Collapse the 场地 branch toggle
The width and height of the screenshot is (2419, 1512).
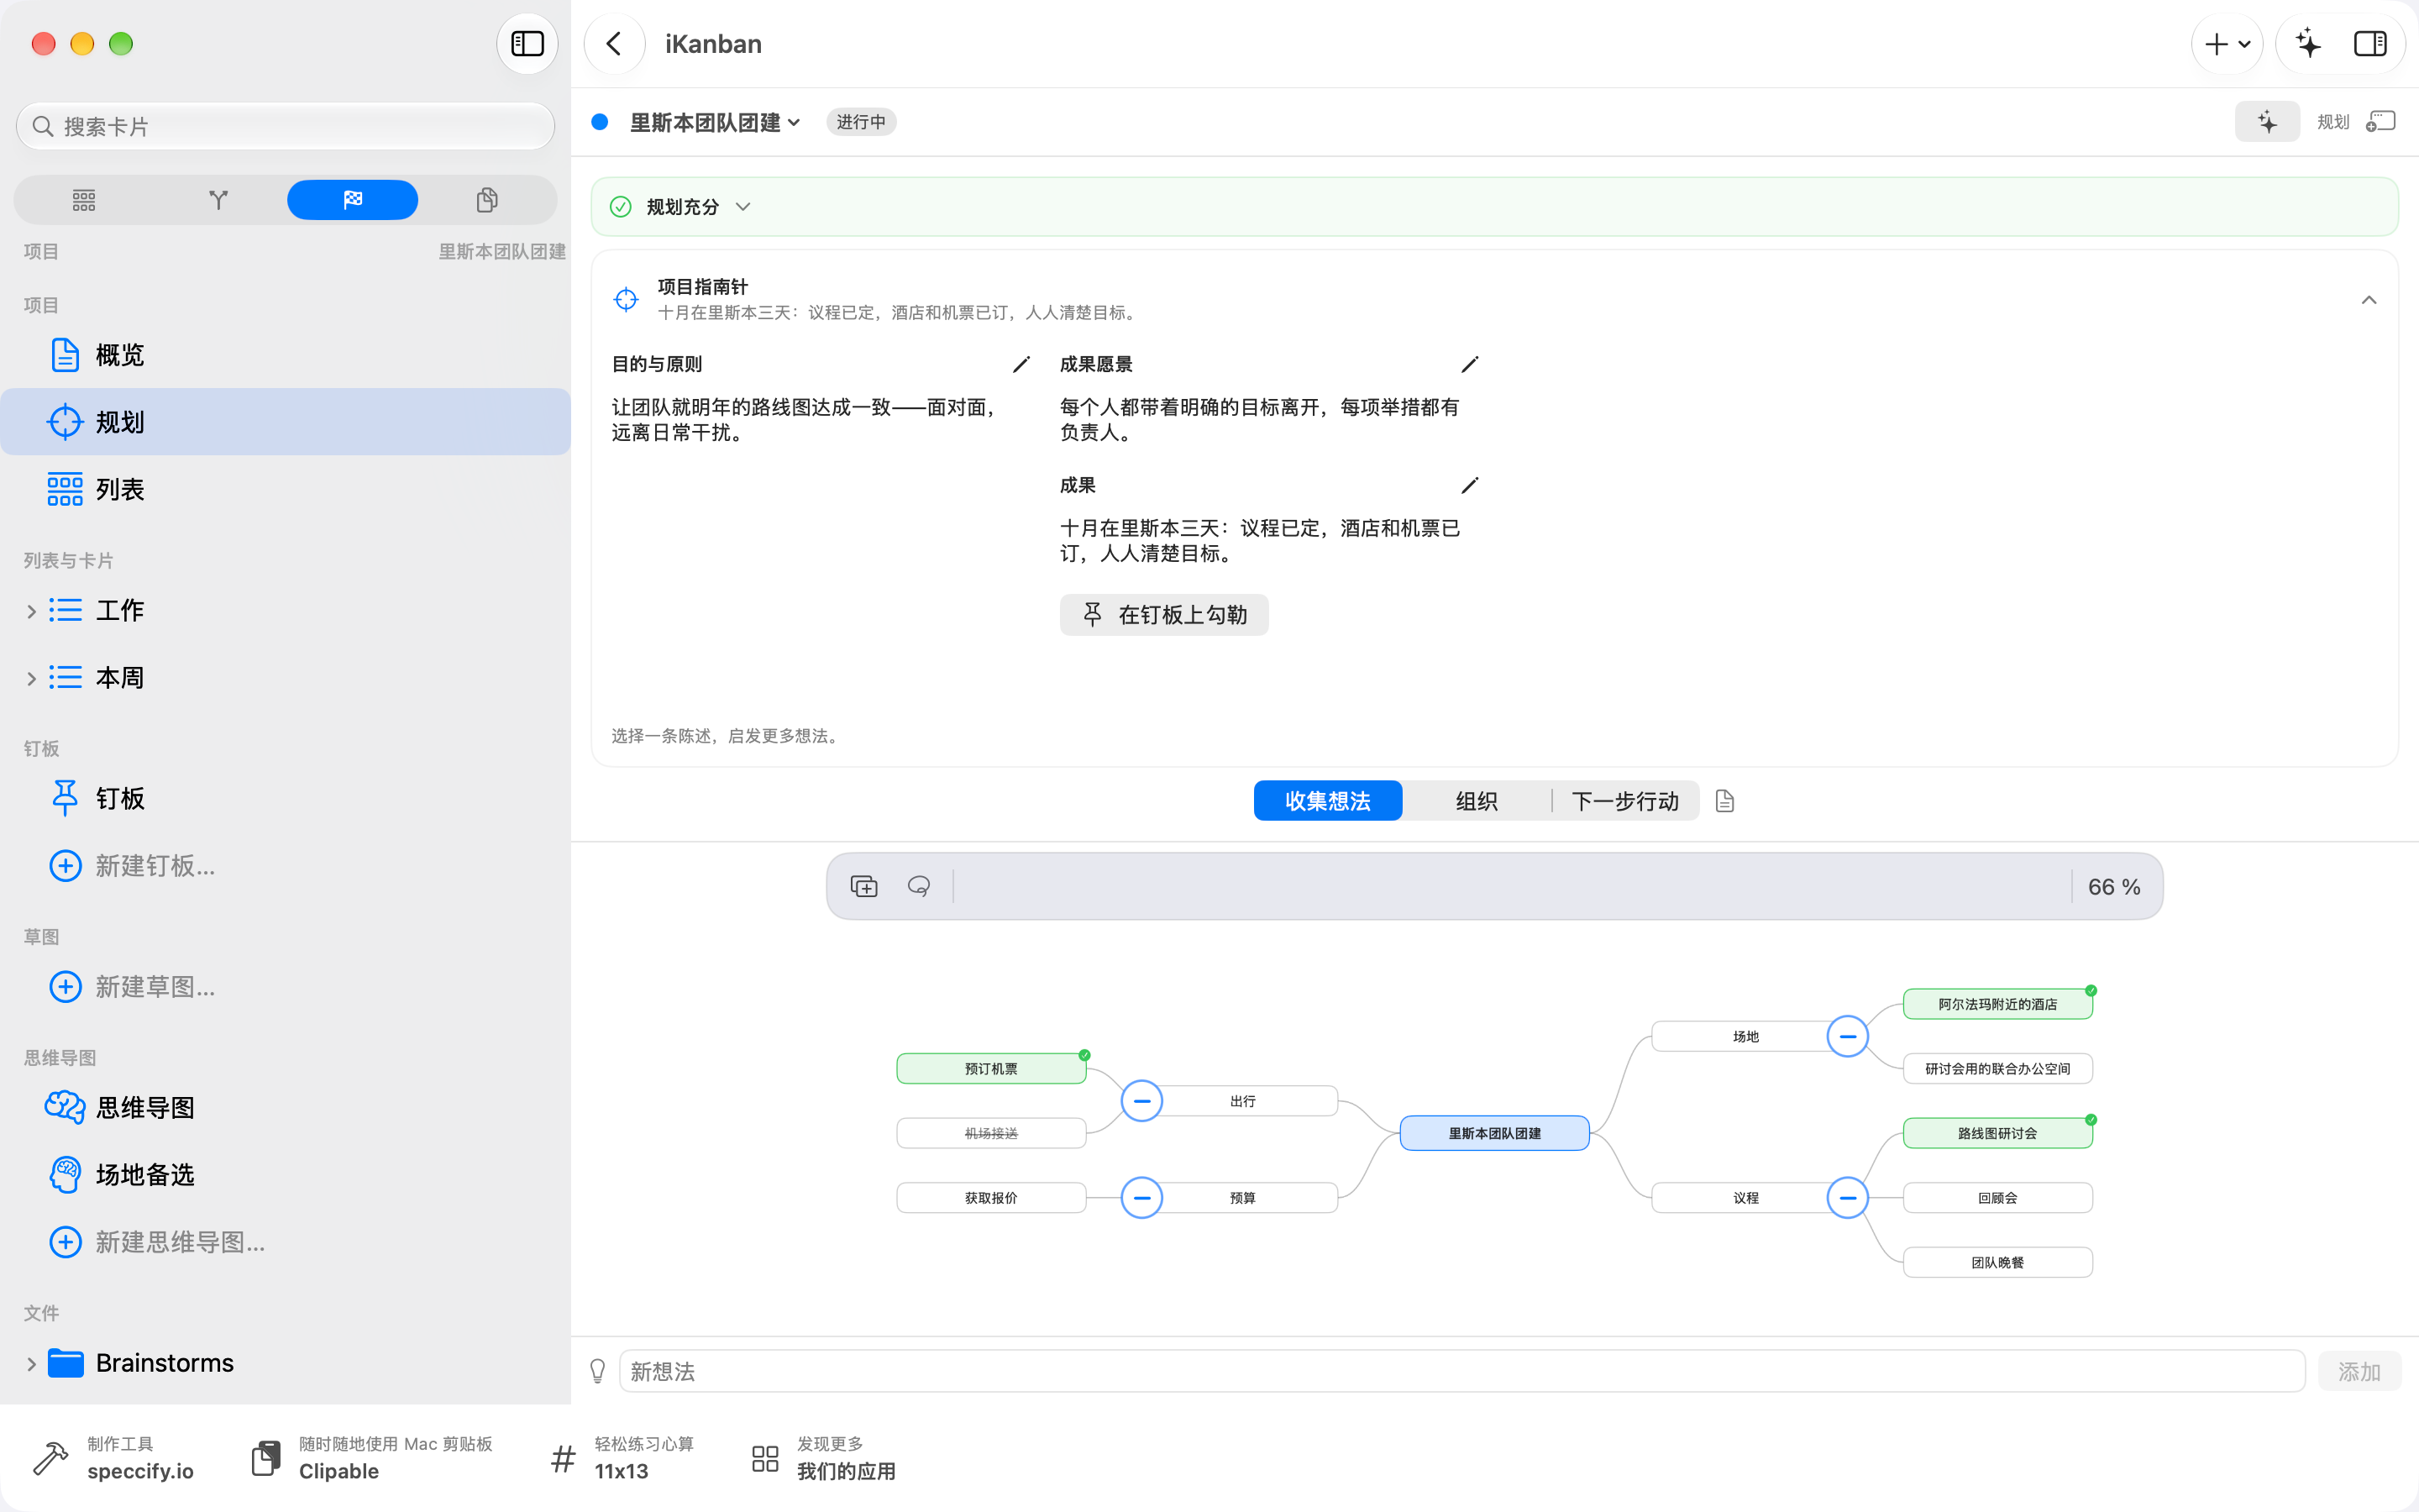coord(1847,1036)
